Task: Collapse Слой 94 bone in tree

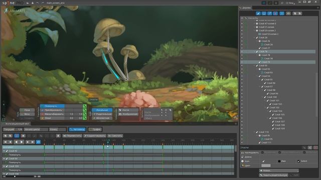Action: click(x=257, y=76)
